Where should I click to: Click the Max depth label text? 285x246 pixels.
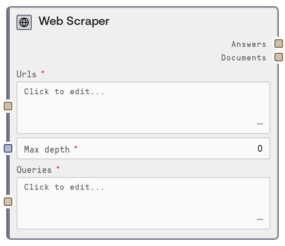coord(47,149)
